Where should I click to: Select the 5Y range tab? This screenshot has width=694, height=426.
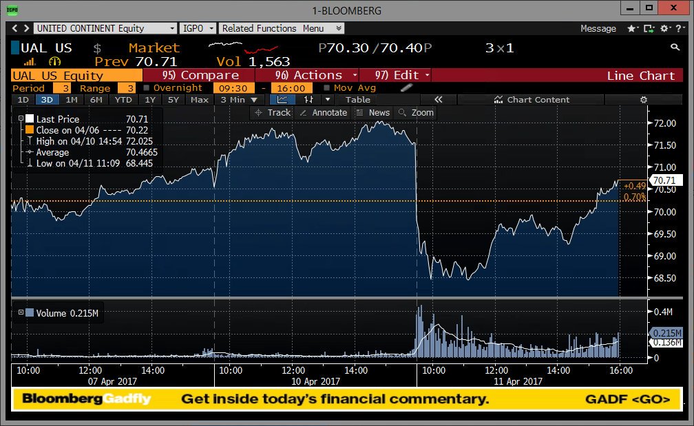[173, 100]
